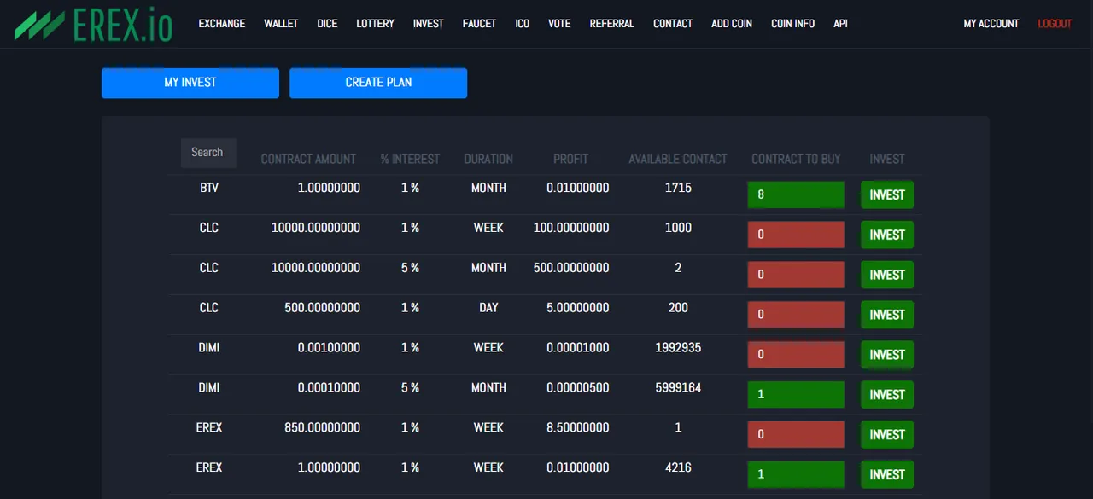Click the EREX.io logo
The height and width of the screenshot is (499, 1093).
(x=94, y=24)
